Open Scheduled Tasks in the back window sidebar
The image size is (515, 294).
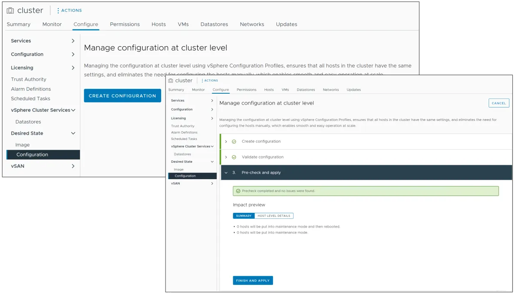click(31, 99)
